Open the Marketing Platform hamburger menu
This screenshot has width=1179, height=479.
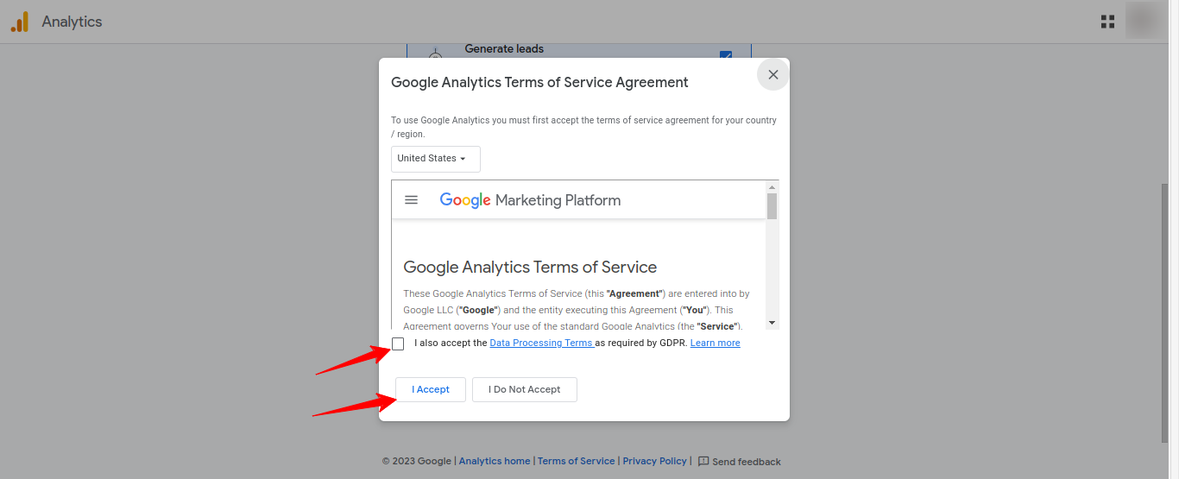[412, 200]
